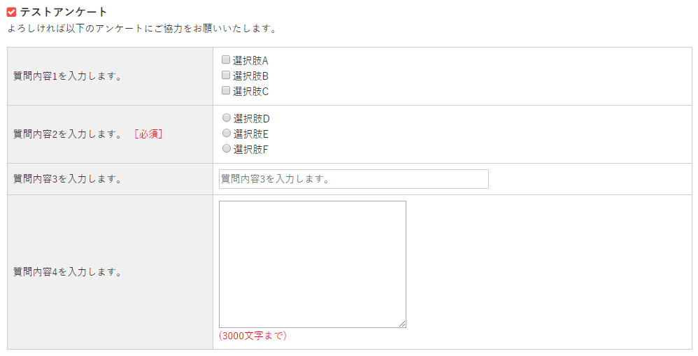Select the 選択肢D radio button

[x=226, y=118]
